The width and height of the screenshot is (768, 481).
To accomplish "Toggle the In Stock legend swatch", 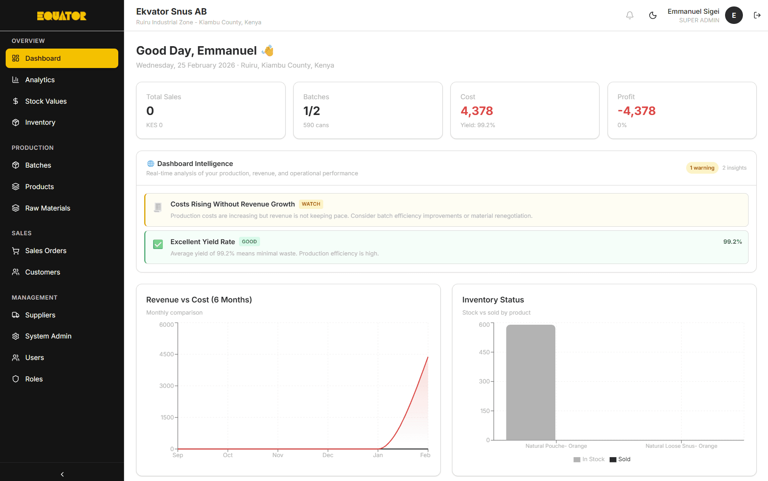I will (577, 460).
